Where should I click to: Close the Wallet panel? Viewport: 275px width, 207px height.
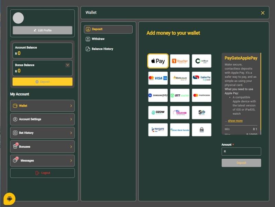point(263,13)
